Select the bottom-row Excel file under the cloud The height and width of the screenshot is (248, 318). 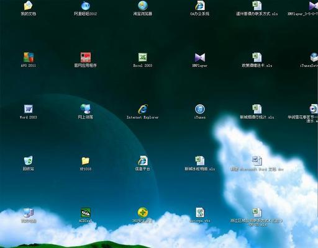[x=257, y=213]
